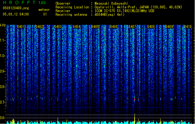This screenshot has width=195, height=124.
Task: Select the 0409 time marker
Action: tap(169, 27)
